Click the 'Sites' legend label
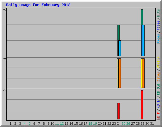 158,77
